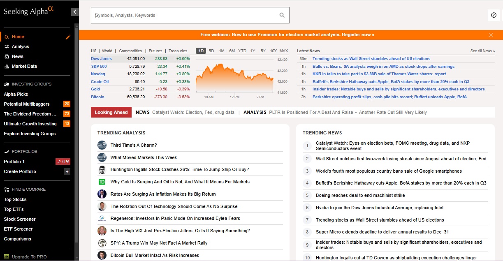
Task: Click the Find & Compare icon
Action: tap(7, 189)
